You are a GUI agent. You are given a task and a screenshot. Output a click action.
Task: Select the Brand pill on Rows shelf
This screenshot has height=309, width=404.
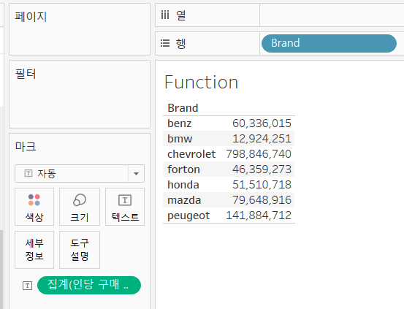329,43
